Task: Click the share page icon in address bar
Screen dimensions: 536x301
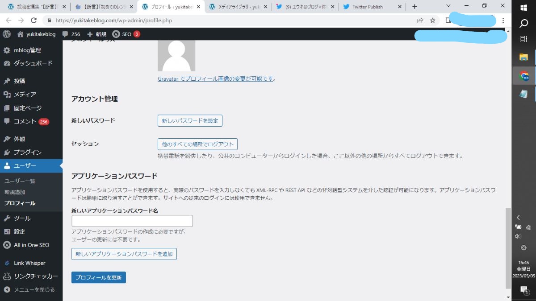Action: tap(420, 21)
